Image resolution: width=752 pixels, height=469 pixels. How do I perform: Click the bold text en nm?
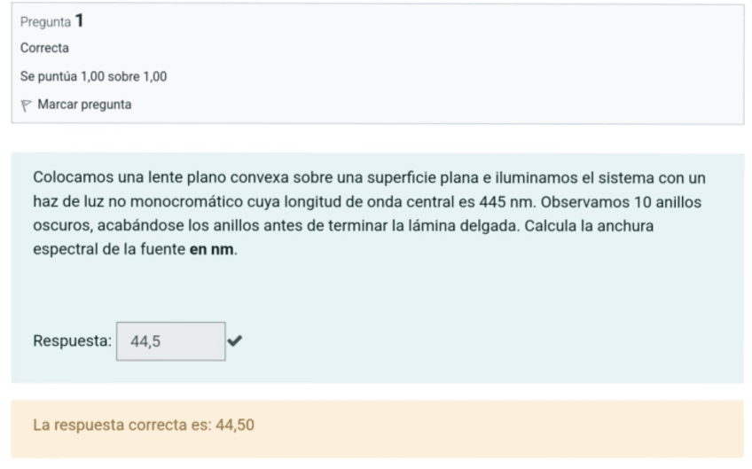click(212, 250)
